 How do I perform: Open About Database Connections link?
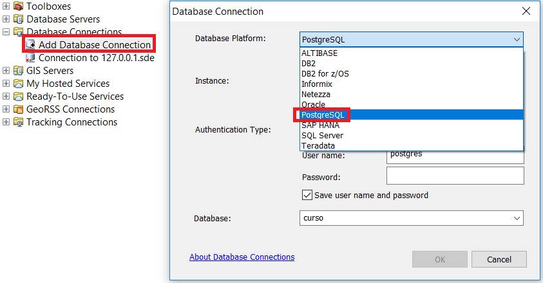coord(242,257)
